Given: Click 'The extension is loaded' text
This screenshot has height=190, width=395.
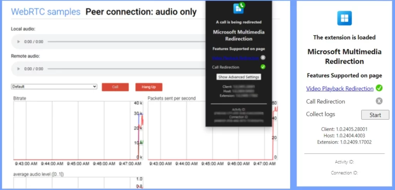Looking at the screenshot, I should tap(344, 37).
